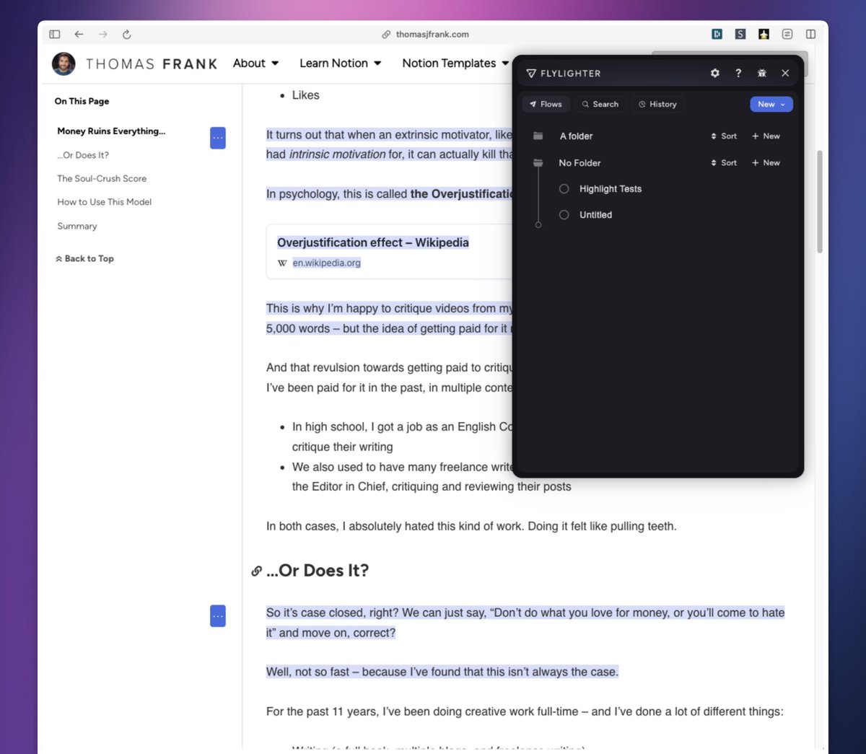The image size is (866, 754).
Task: Open the Untitled flow
Action: click(595, 215)
